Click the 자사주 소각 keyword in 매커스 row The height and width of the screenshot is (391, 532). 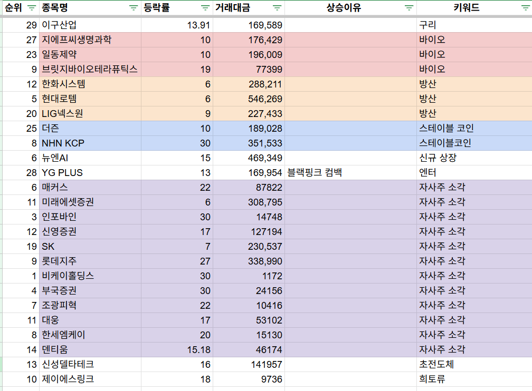click(474, 188)
